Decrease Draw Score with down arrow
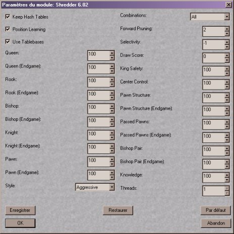Viewport: 234px width, 234px height. pyautogui.click(x=227, y=60)
